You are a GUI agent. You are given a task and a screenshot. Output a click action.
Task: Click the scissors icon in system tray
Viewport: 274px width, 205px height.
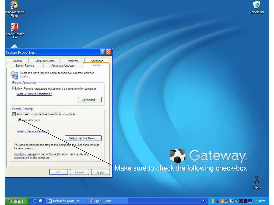(218, 201)
